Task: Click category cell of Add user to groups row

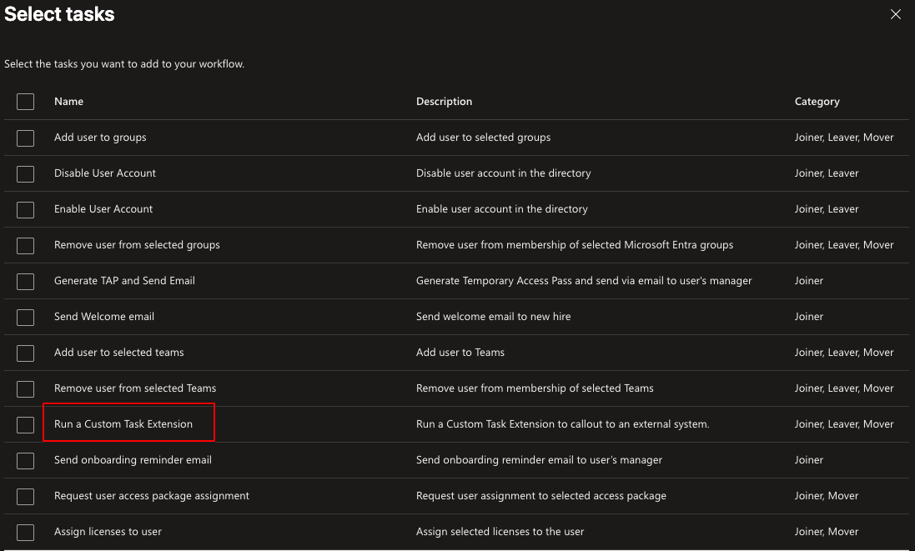Action: coord(844,137)
